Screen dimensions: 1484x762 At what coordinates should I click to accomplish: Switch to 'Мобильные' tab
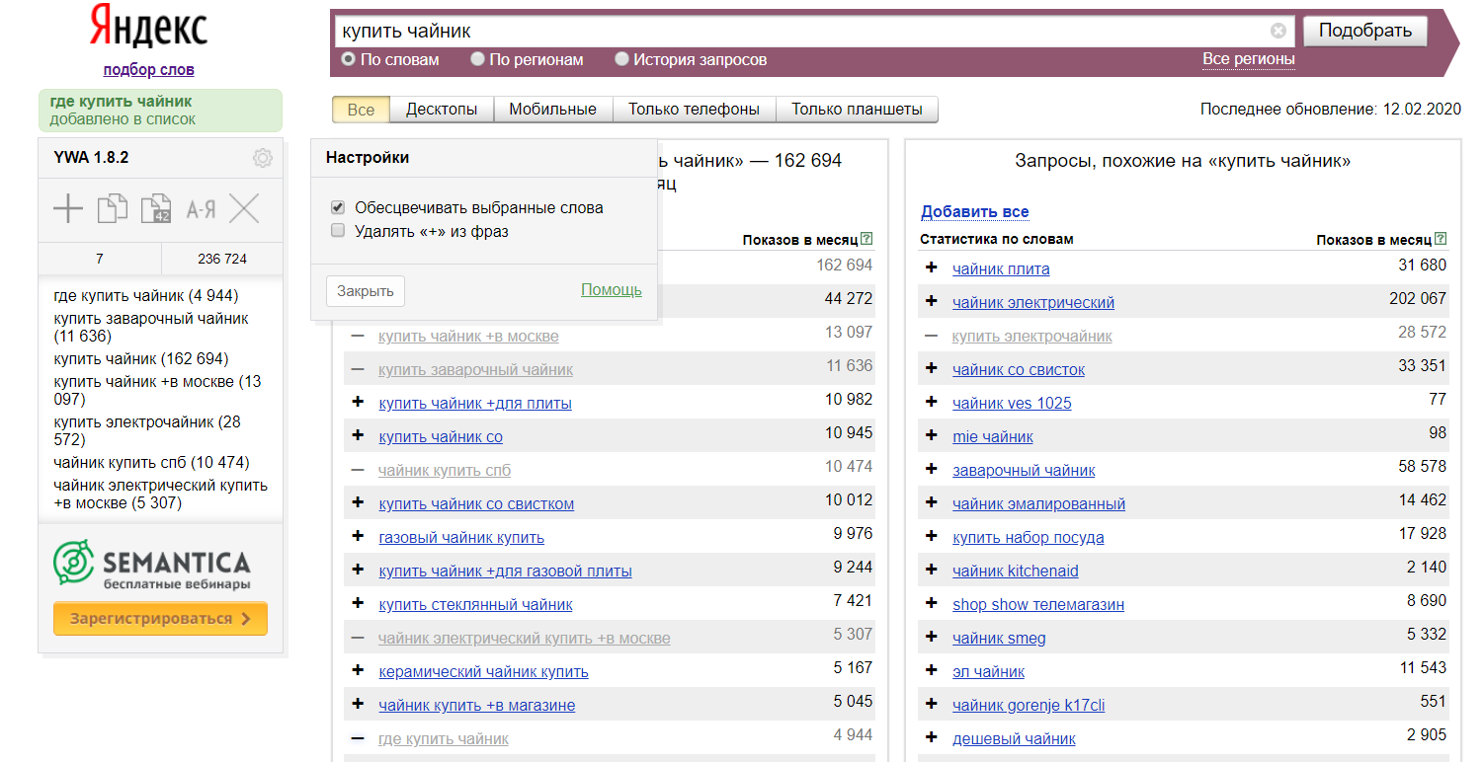pyautogui.click(x=553, y=110)
